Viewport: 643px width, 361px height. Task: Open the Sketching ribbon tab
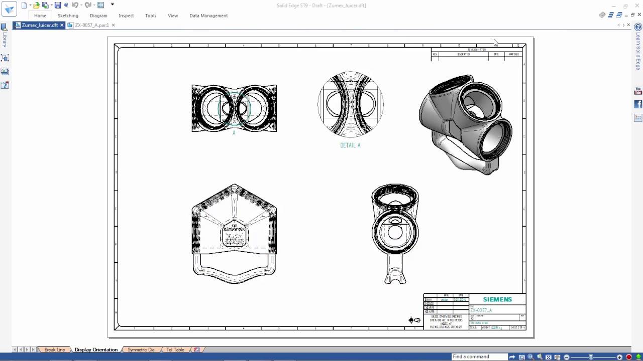click(68, 16)
